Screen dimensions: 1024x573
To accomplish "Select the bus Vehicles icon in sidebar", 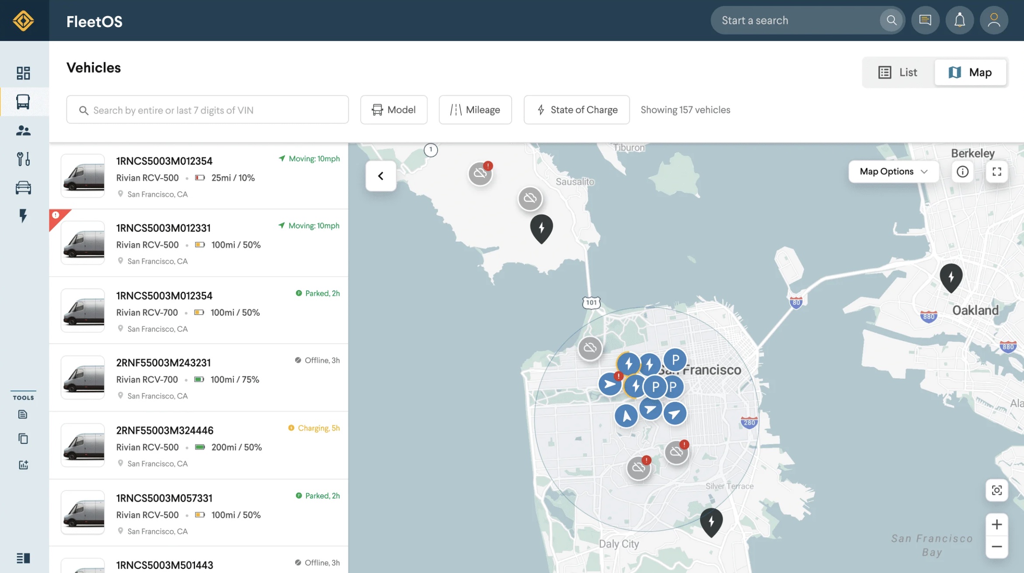I will click(x=23, y=102).
